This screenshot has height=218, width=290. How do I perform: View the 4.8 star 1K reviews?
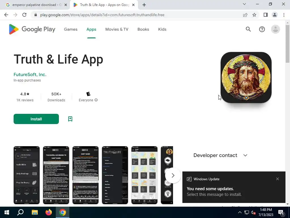coord(25,97)
